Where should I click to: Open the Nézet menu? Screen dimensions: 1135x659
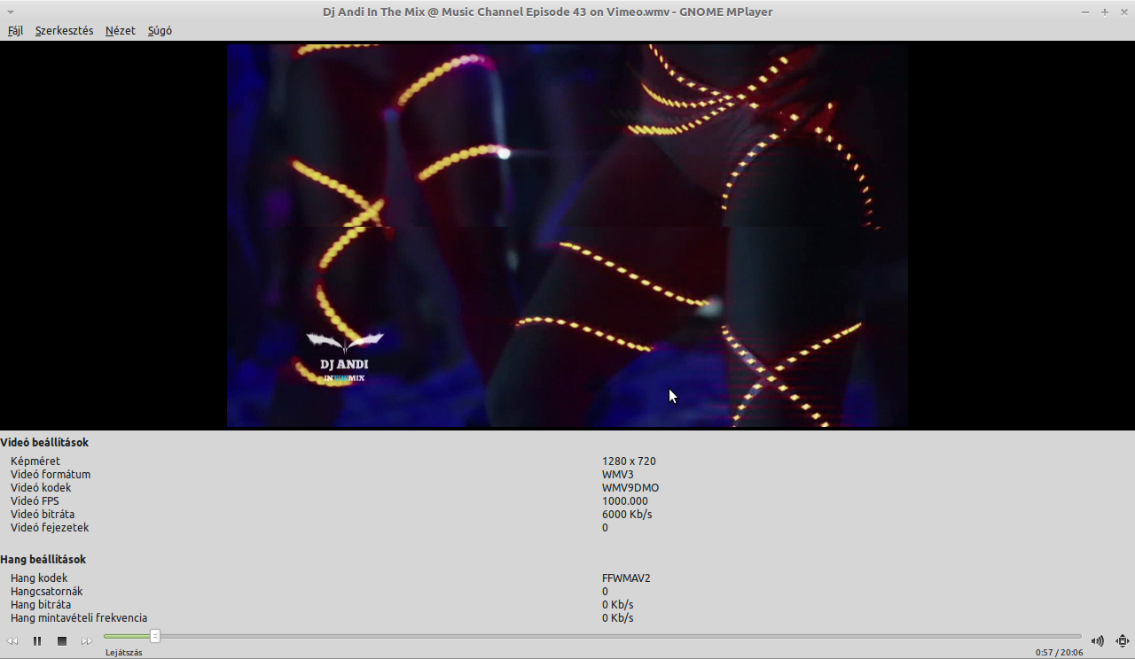click(x=121, y=30)
